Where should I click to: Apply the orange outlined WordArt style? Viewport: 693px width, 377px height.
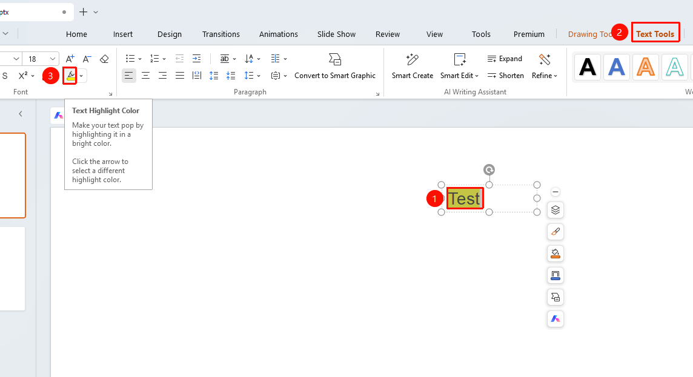(x=645, y=67)
